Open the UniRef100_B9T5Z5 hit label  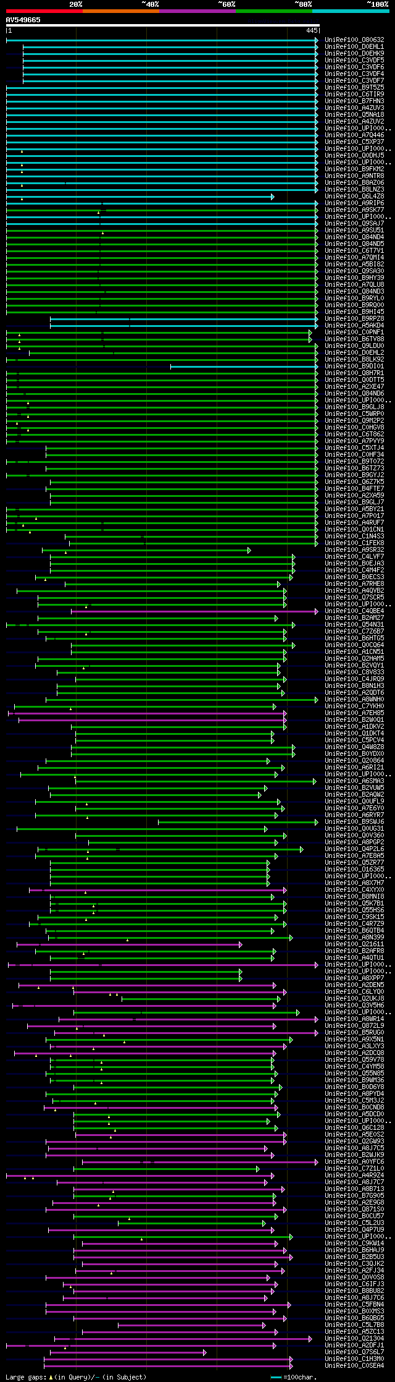coord(354,87)
